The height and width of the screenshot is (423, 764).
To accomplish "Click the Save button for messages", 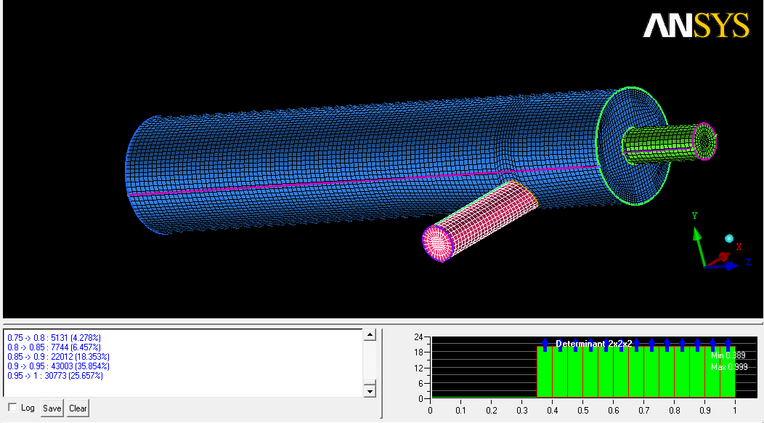I will click(52, 408).
